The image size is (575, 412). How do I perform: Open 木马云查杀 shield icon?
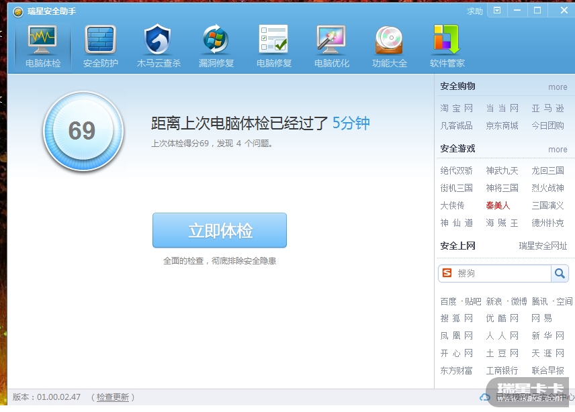tap(158, 39)
